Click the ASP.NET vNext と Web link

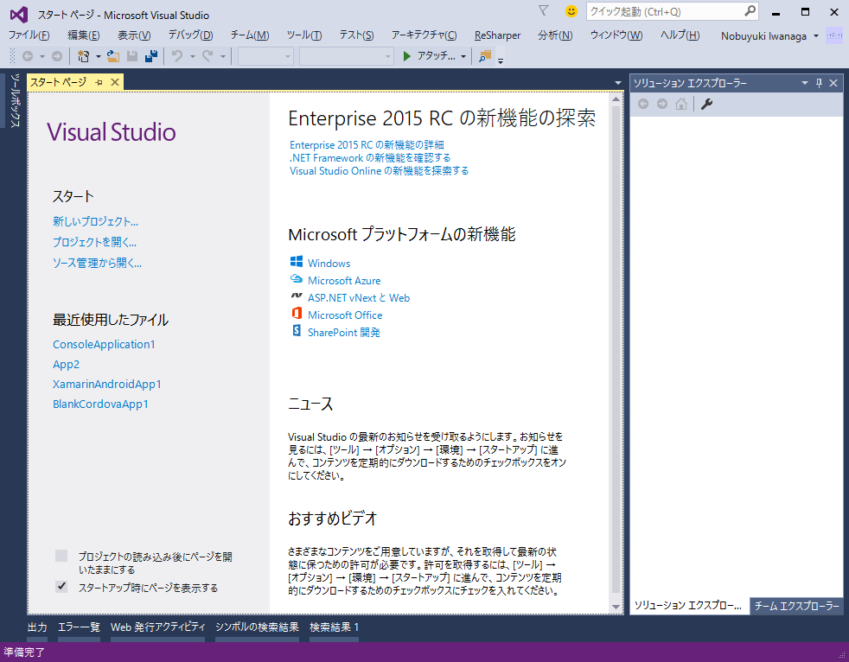(359, 297)
